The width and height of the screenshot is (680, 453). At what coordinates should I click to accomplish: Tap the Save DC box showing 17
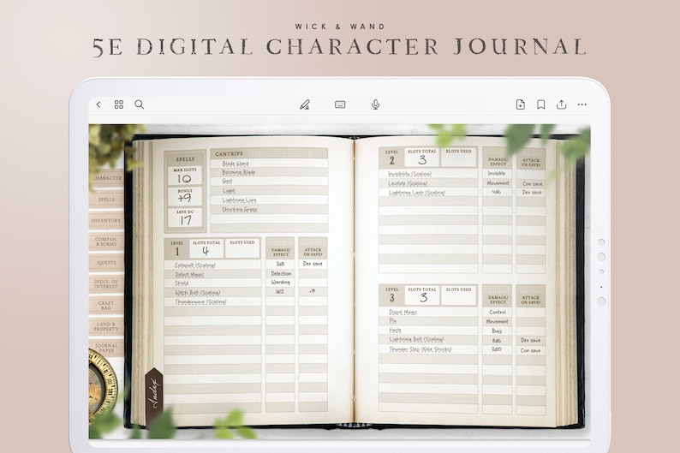coord(185,218)
